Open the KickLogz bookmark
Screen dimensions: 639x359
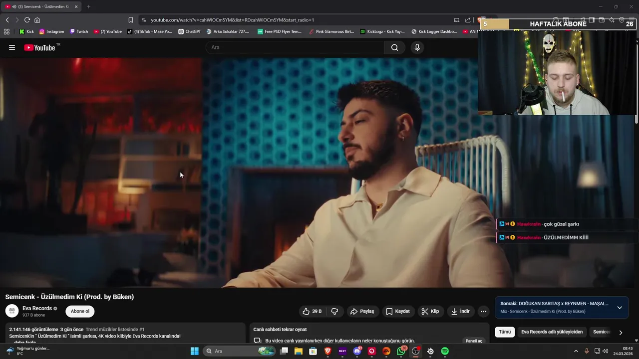382,31
